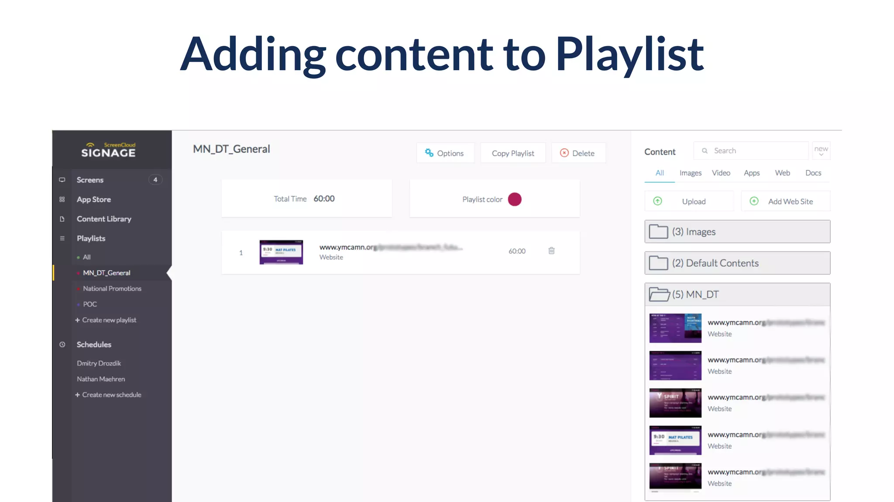The image size is (894, 502).
Task: Click the Copy Playlist button
Action: click(x=513, y=153)
